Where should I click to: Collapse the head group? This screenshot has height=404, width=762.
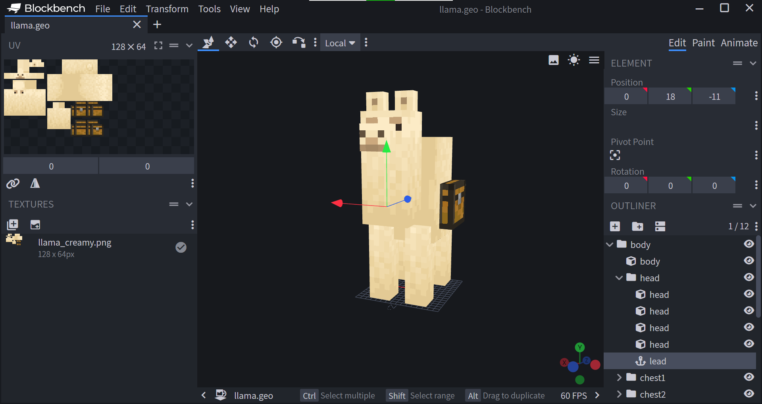pyautogui.click(x=619, y=278)
